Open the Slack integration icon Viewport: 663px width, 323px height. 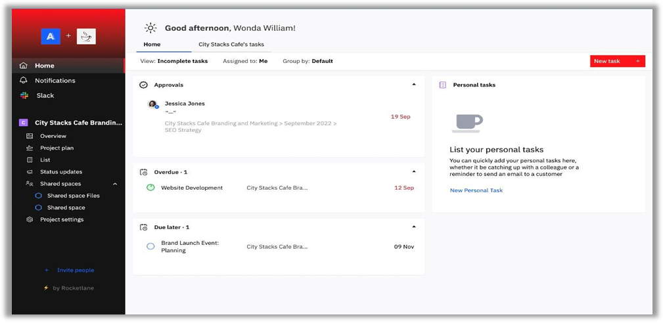coord(24,96)
